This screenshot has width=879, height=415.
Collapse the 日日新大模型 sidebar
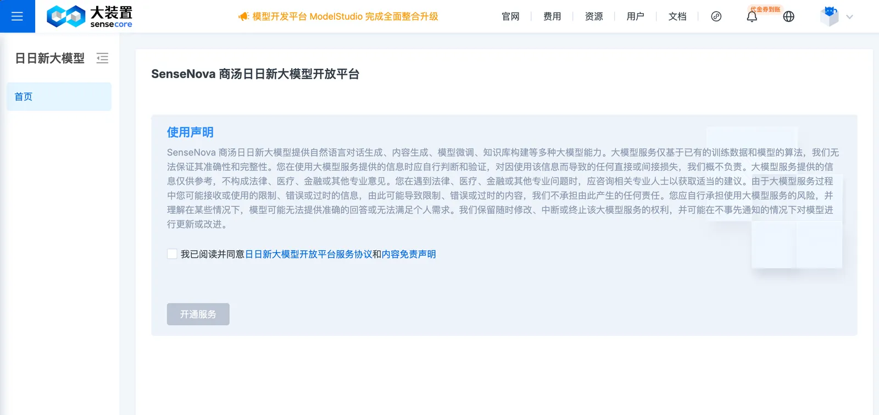click(x=102, y=58)
